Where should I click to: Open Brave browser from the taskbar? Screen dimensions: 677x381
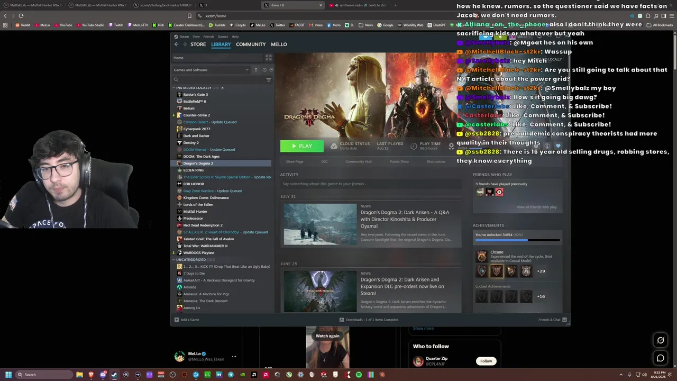(91, 375)
